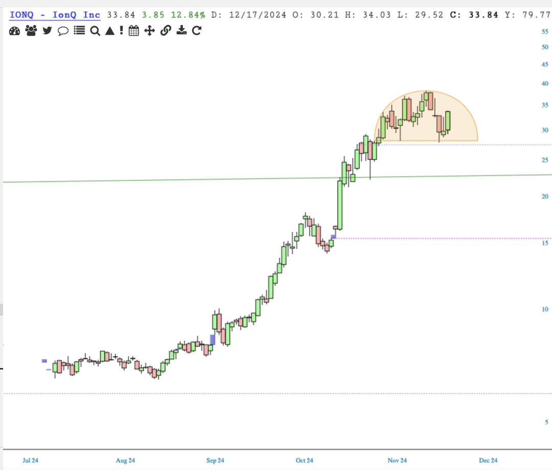Click the dashboard gauge icon

(x=14, y=31)
